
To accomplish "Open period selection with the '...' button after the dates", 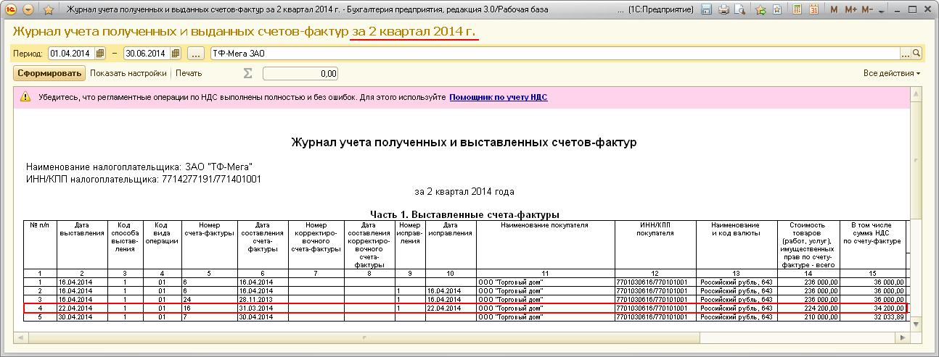I will point(196,53).
